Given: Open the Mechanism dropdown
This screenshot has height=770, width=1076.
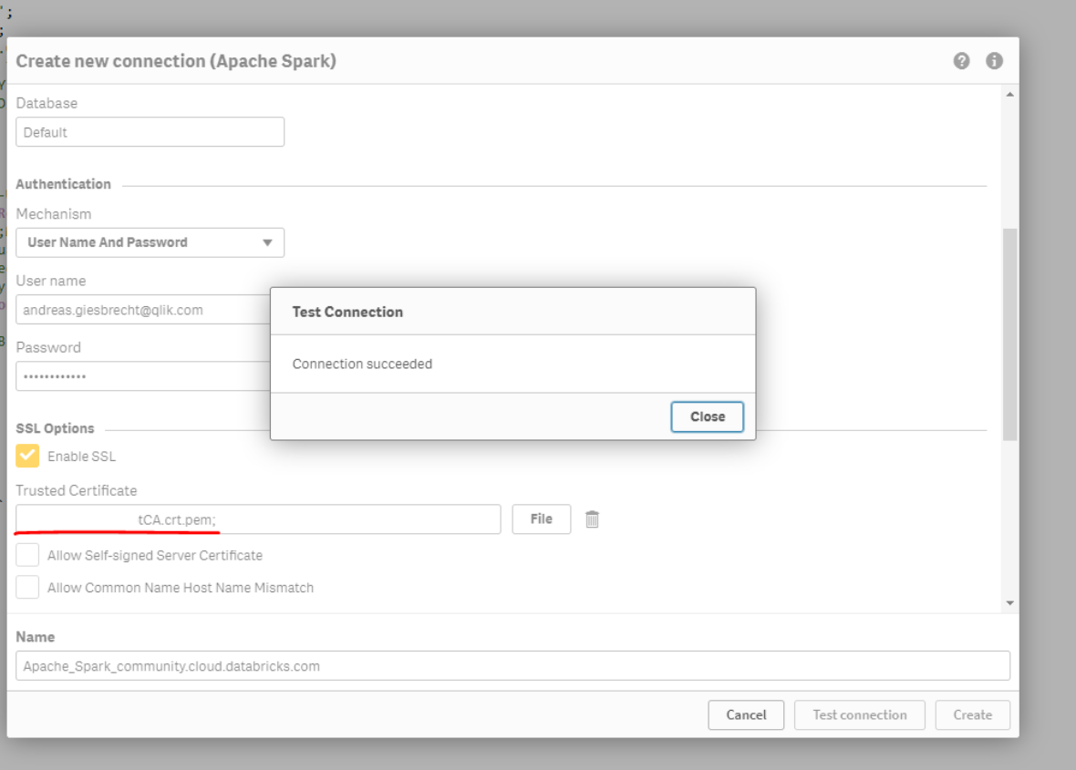Looking at the screenshot, I should tap(150, 242).
